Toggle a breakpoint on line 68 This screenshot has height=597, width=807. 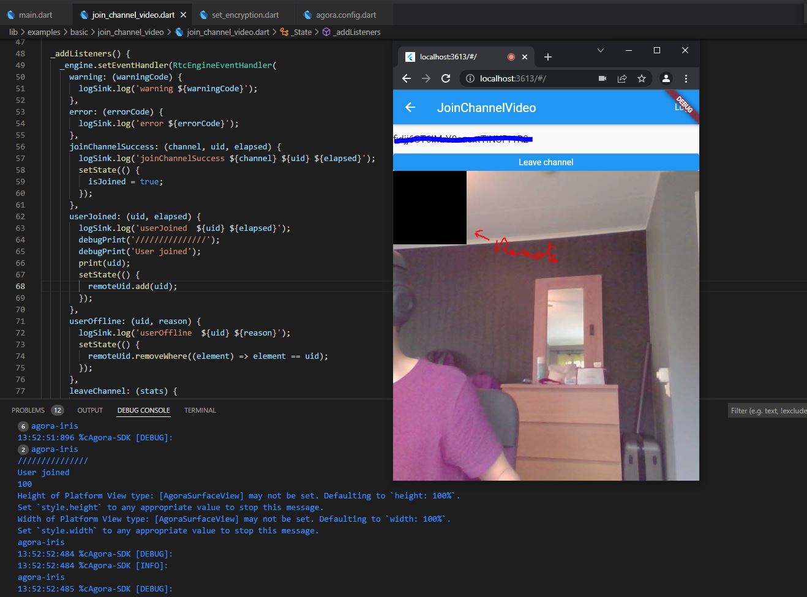[x=9, y=286]
